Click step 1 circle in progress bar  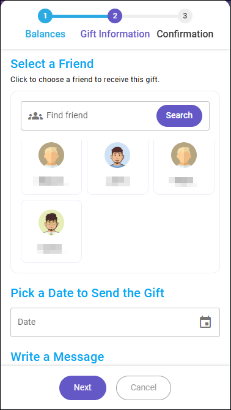point(45,16)
